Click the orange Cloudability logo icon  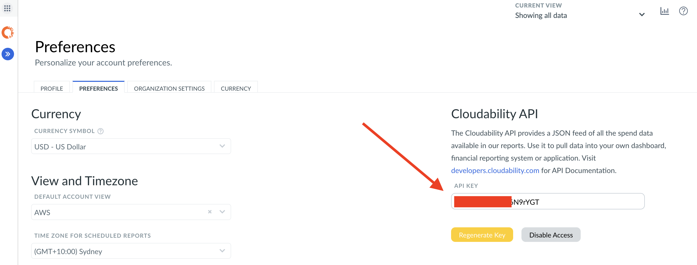[8, 32]
